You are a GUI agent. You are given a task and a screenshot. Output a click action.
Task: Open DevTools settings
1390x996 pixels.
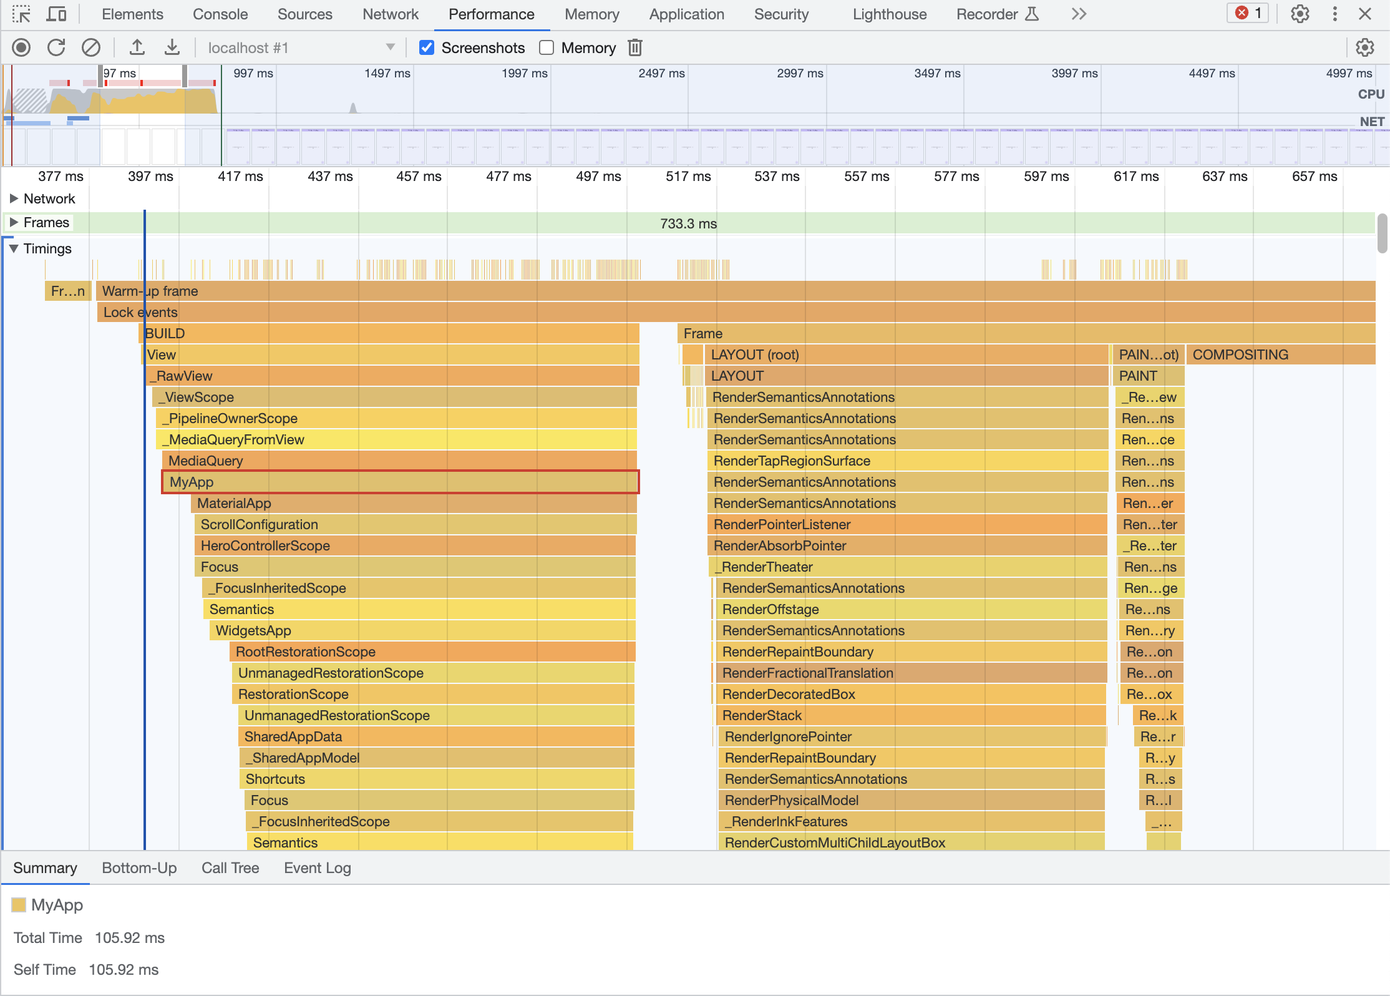tap(1300, 14)
